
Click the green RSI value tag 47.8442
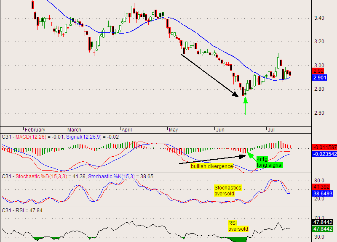click(324, 228)
